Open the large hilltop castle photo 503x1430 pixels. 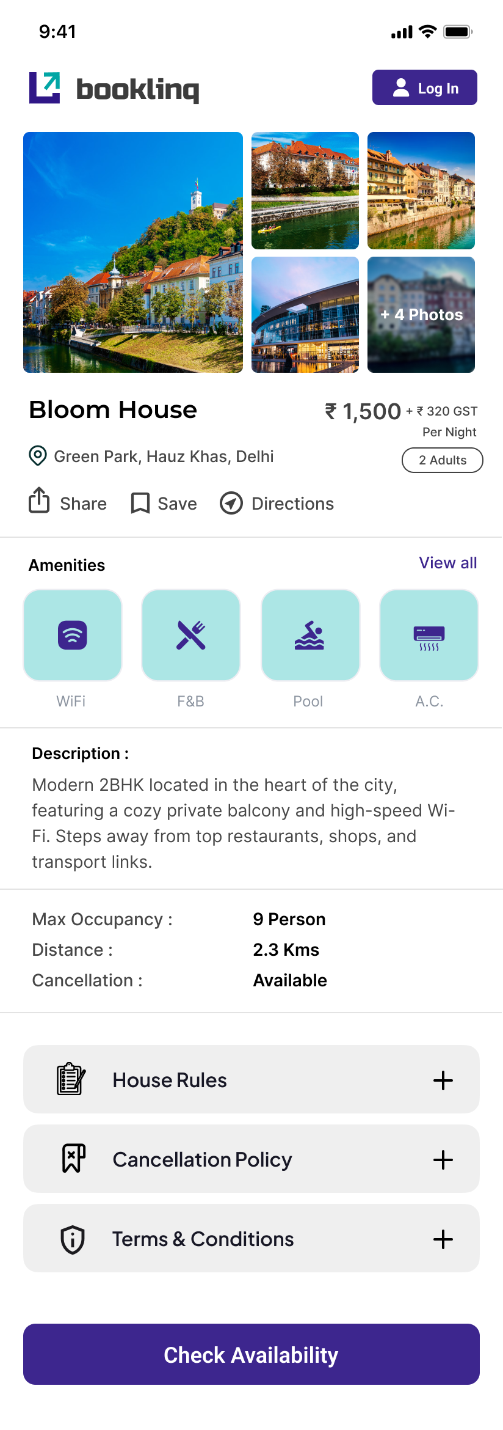133,252
